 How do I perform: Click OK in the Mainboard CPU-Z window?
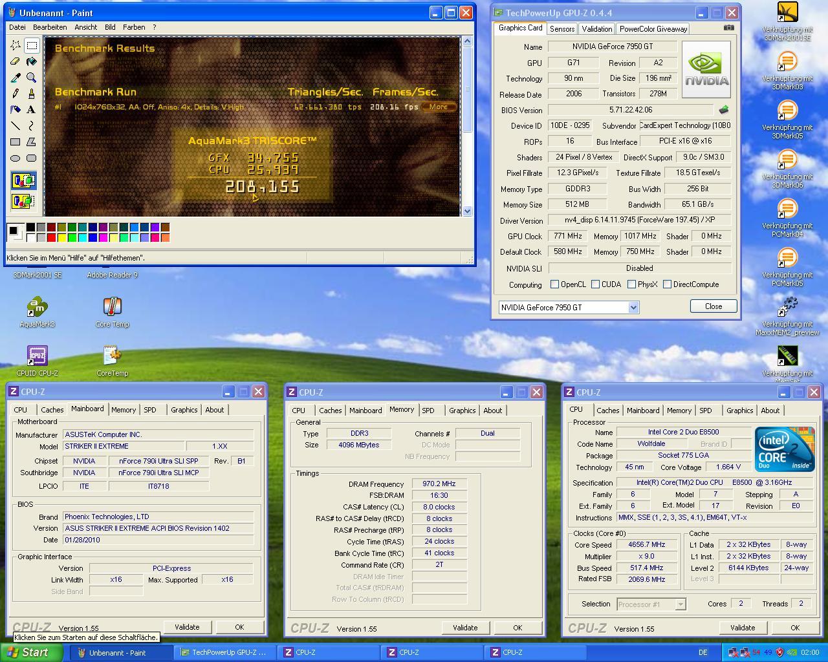(x=239, y=627)
